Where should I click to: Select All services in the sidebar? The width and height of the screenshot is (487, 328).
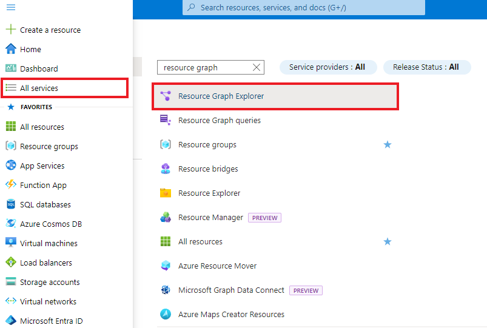click(x=39, y=88)
